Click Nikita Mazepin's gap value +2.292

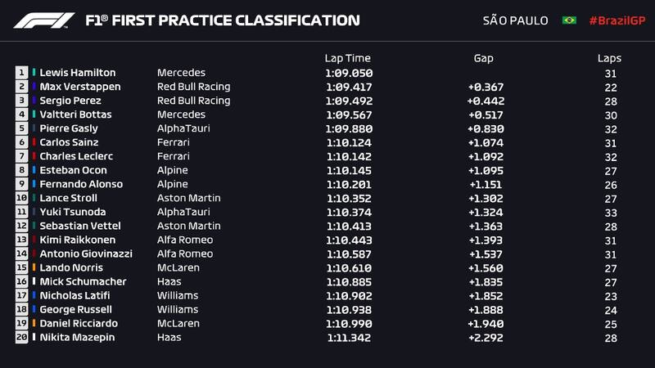pos(486,337)
